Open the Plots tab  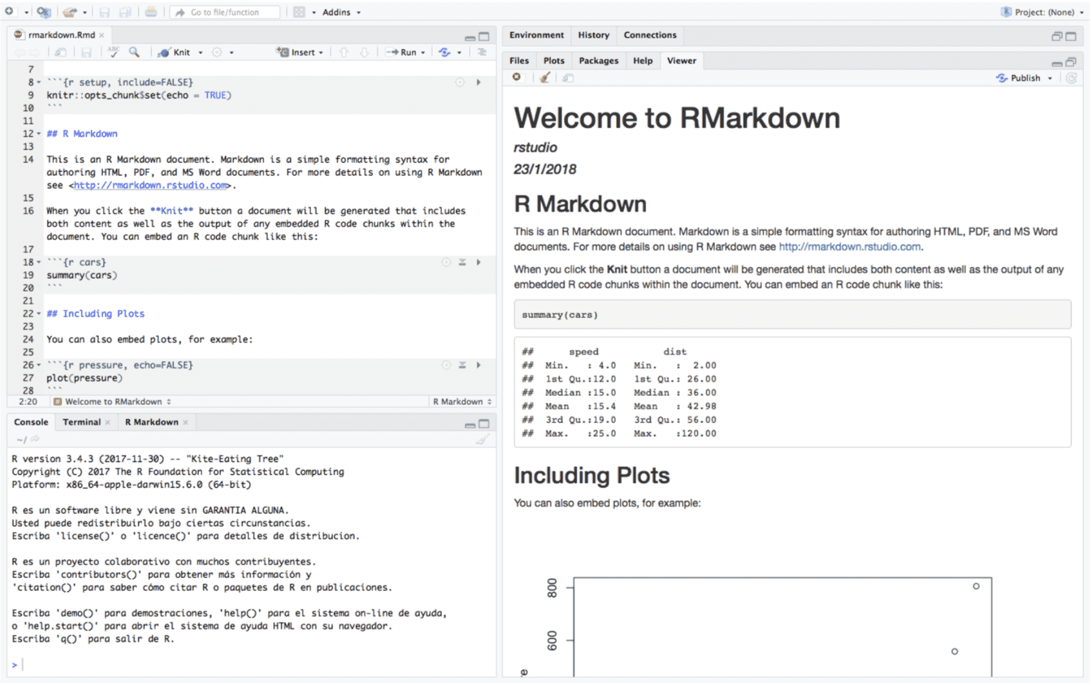pos(554,61)
